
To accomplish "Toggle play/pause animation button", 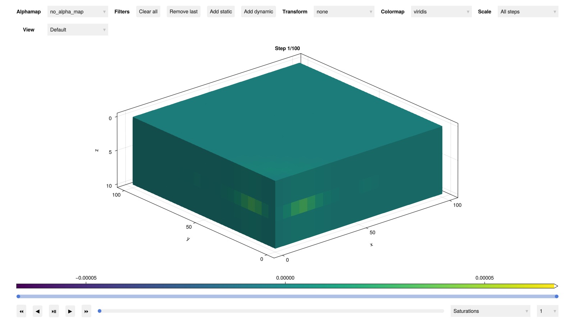I will tap(54, 311).
